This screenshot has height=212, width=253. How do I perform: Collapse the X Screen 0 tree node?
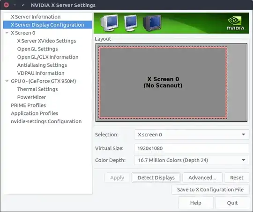(7, 33)
